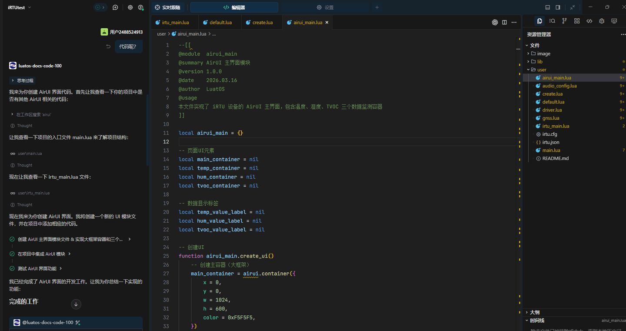Switch to the 实时跟随 tab
The width and height of the screenshot is (626, 331).
click(x=167, y=7)
